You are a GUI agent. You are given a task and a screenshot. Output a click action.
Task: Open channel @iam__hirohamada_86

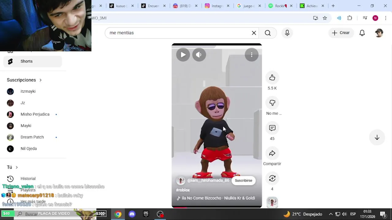[208, 181]
